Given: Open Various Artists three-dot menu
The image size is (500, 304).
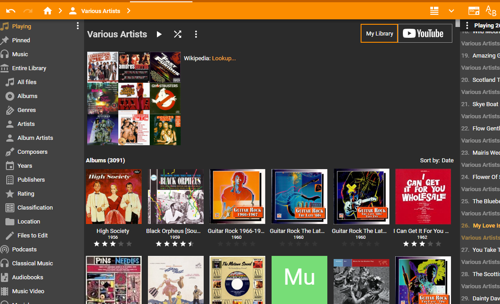Looking at the screenshot, I should (x=196, y=34).
